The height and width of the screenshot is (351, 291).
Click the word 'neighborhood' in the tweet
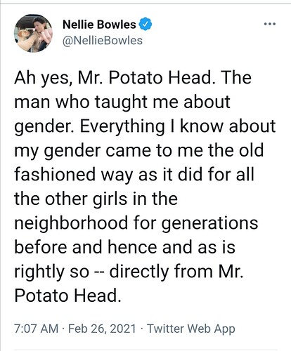[71, 223]
